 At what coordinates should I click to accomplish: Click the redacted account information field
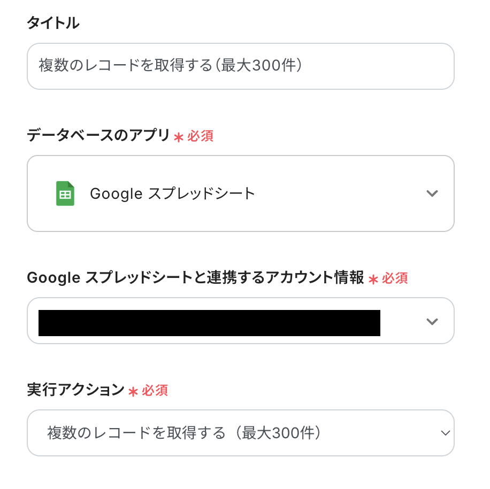coord(209,323)
